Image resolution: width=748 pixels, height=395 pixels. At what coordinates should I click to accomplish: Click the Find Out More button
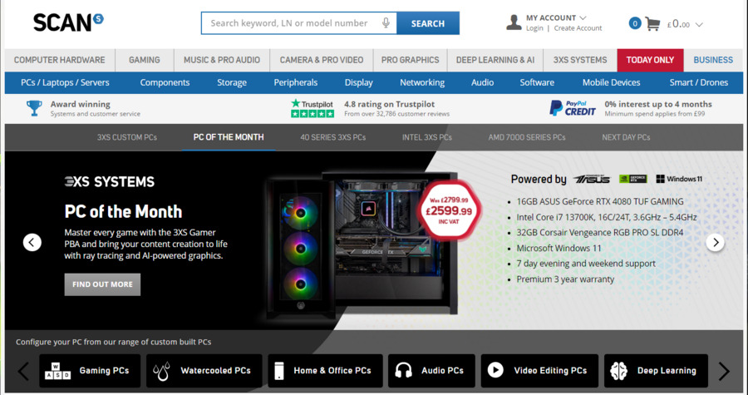(x=102, y=284)
